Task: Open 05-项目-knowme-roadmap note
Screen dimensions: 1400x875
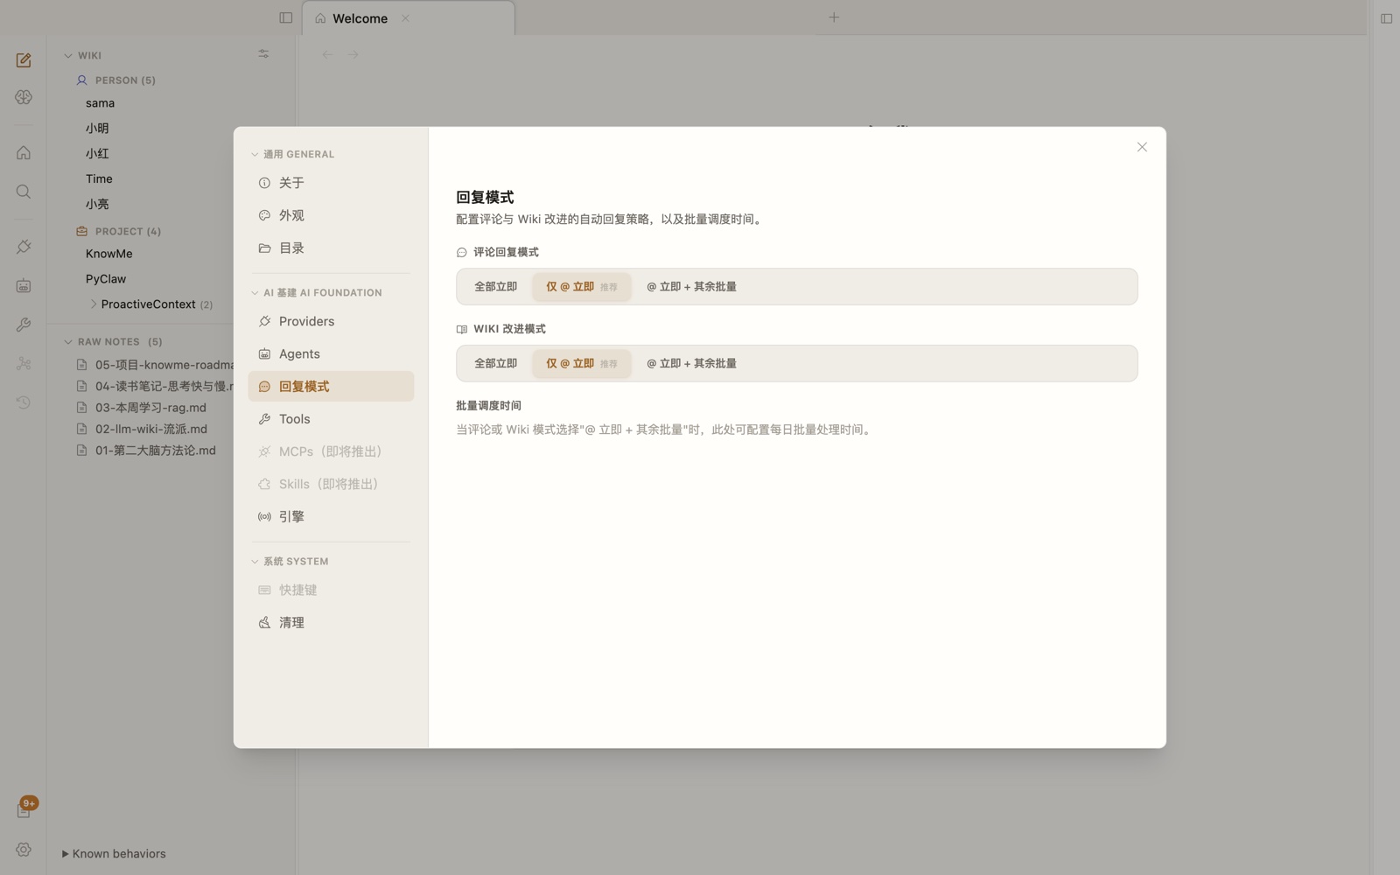Action: tap(155, 365)
